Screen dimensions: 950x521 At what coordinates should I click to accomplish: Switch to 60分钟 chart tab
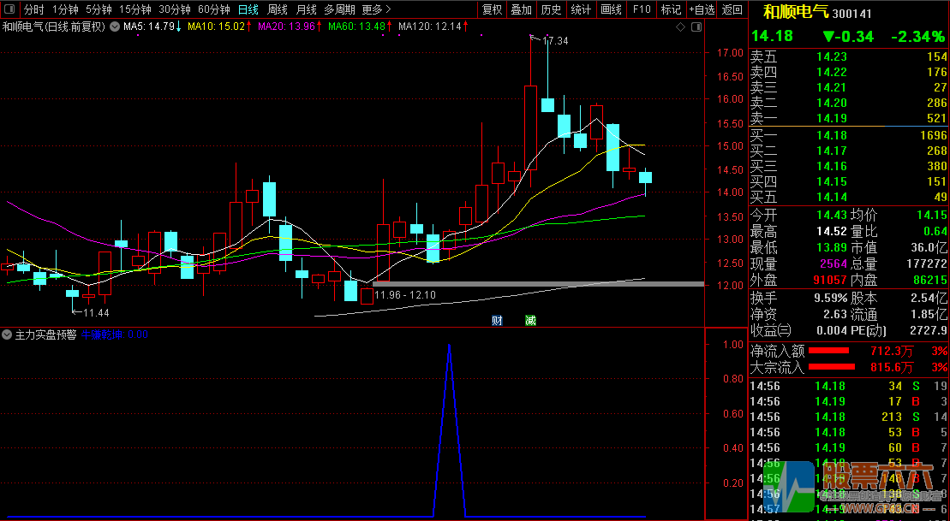pos(213,9)
